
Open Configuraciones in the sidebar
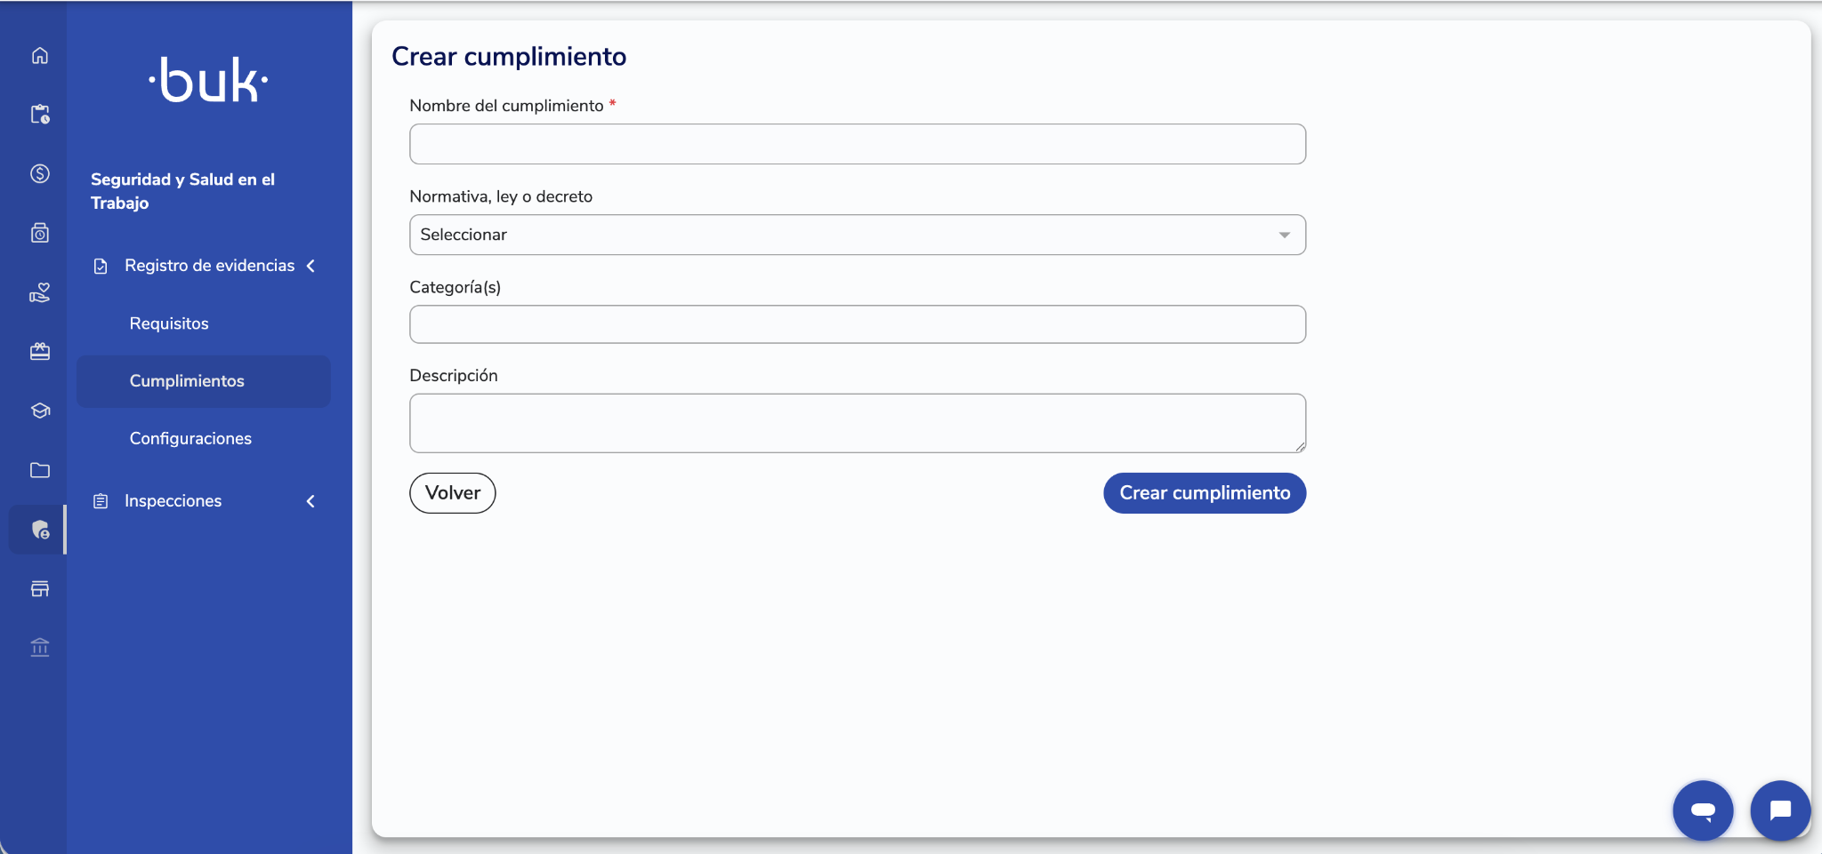point(190,438)
